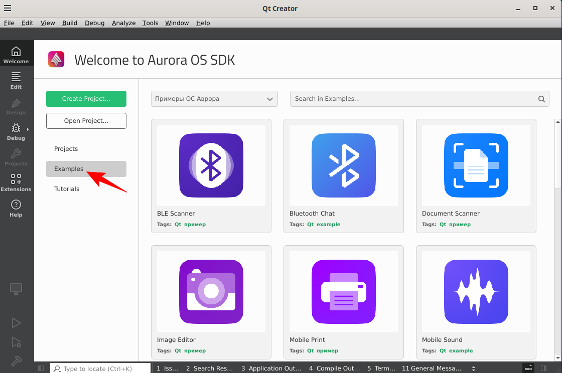562x373 pixels.
Task: Open the output panes switcher arrows
Action: [474, 368]
